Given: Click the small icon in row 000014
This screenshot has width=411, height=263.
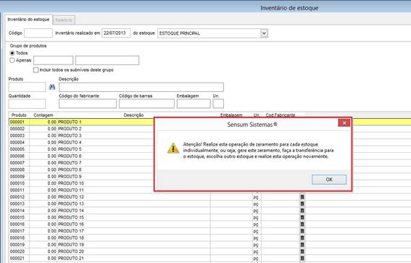Looking at the screenshot, I should pyautogui.click(x=302, y=211).
